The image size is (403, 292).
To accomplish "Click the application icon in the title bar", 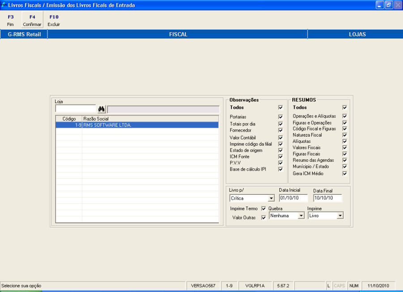I will (x=4, y=5).
